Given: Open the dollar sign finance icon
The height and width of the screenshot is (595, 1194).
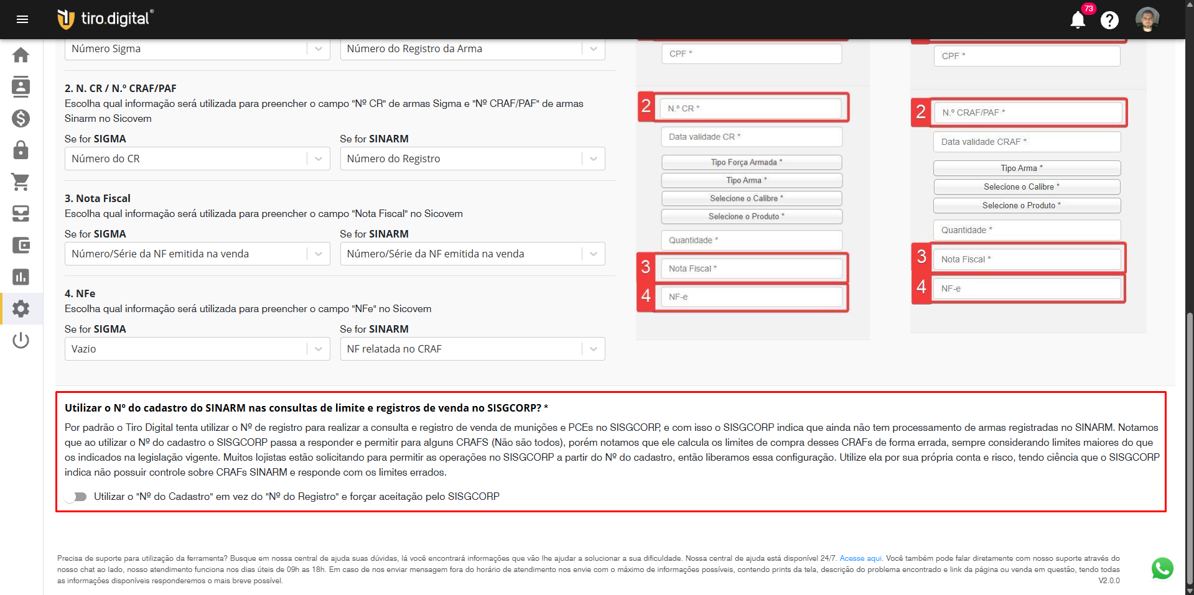Looking at the screenshot, I should (x=21, y=118).
